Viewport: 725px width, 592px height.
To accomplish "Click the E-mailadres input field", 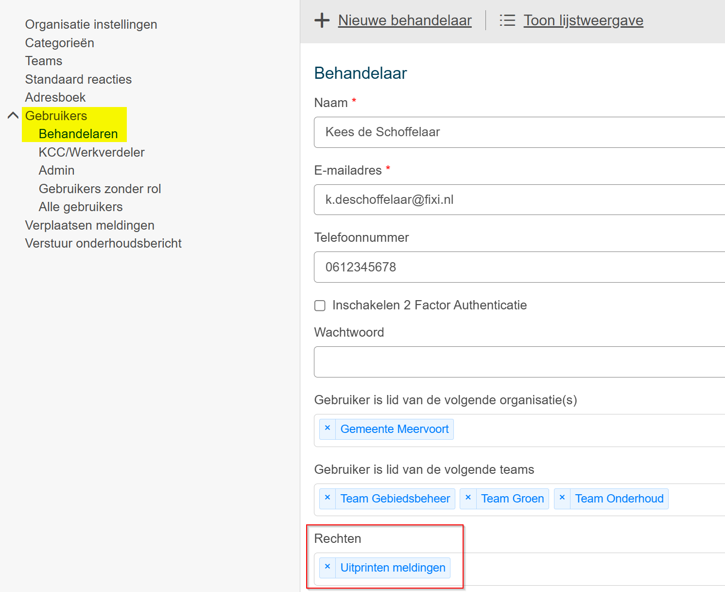I will [519, 199].
